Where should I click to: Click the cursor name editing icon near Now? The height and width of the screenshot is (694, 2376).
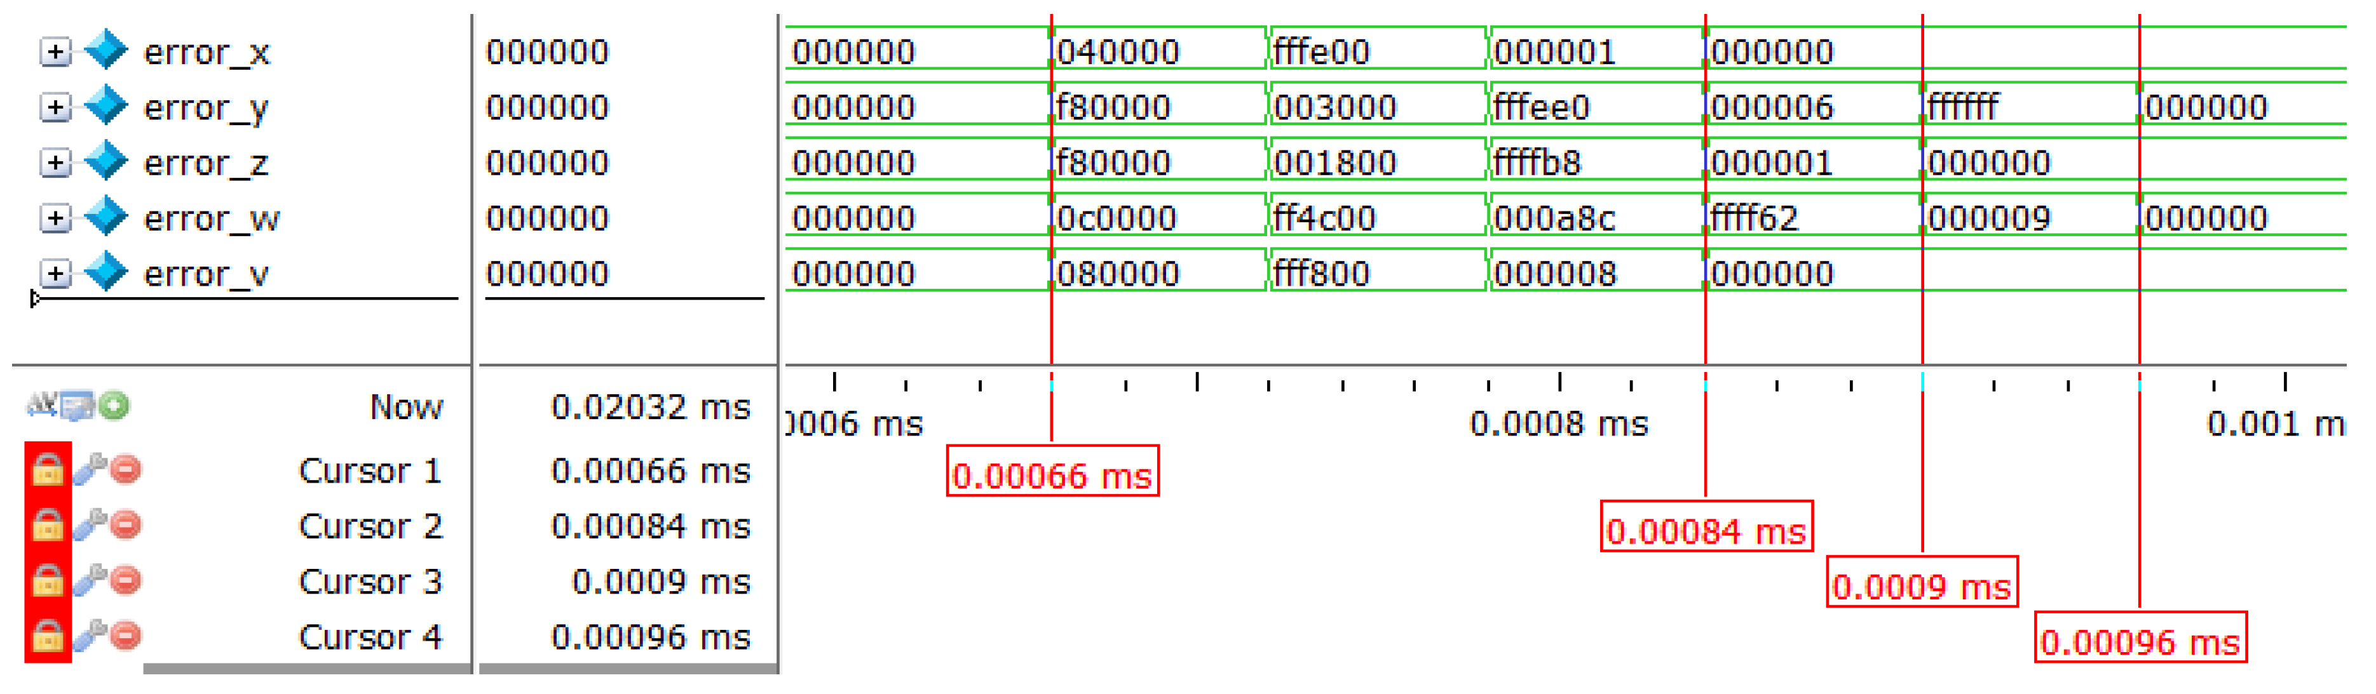point(41,404)
